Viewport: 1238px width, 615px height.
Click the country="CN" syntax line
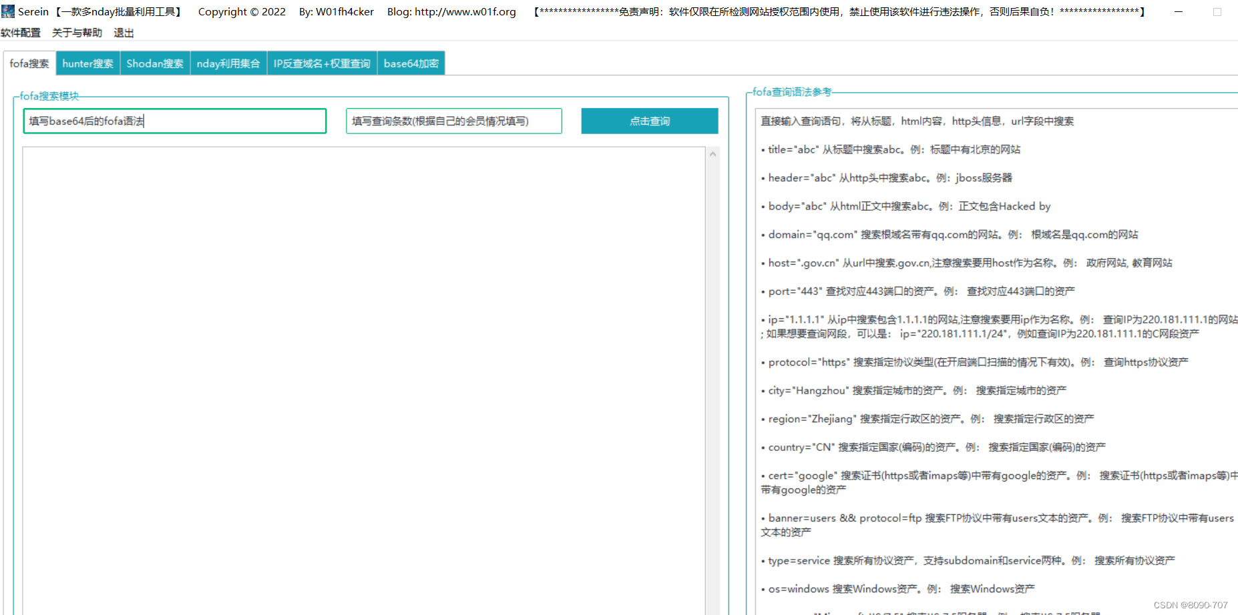(934, 447)
